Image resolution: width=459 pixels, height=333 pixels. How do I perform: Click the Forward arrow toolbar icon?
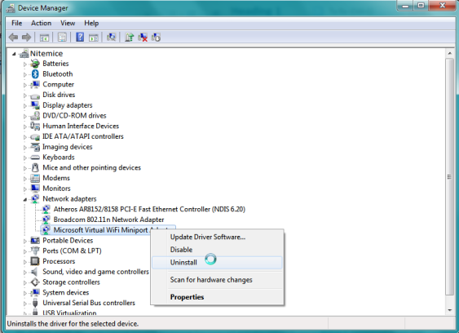point(27,38)
